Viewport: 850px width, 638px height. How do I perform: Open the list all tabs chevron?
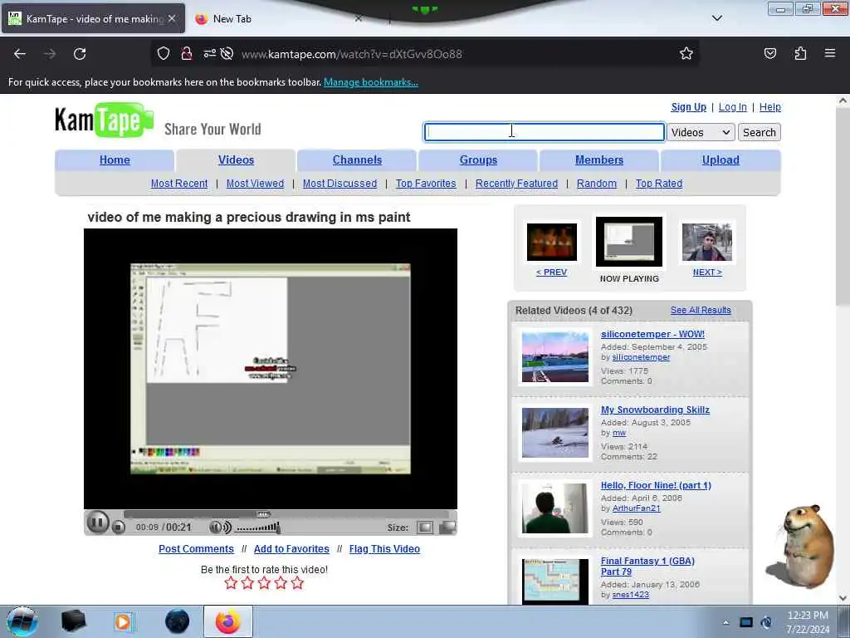[x=716, y=18]
